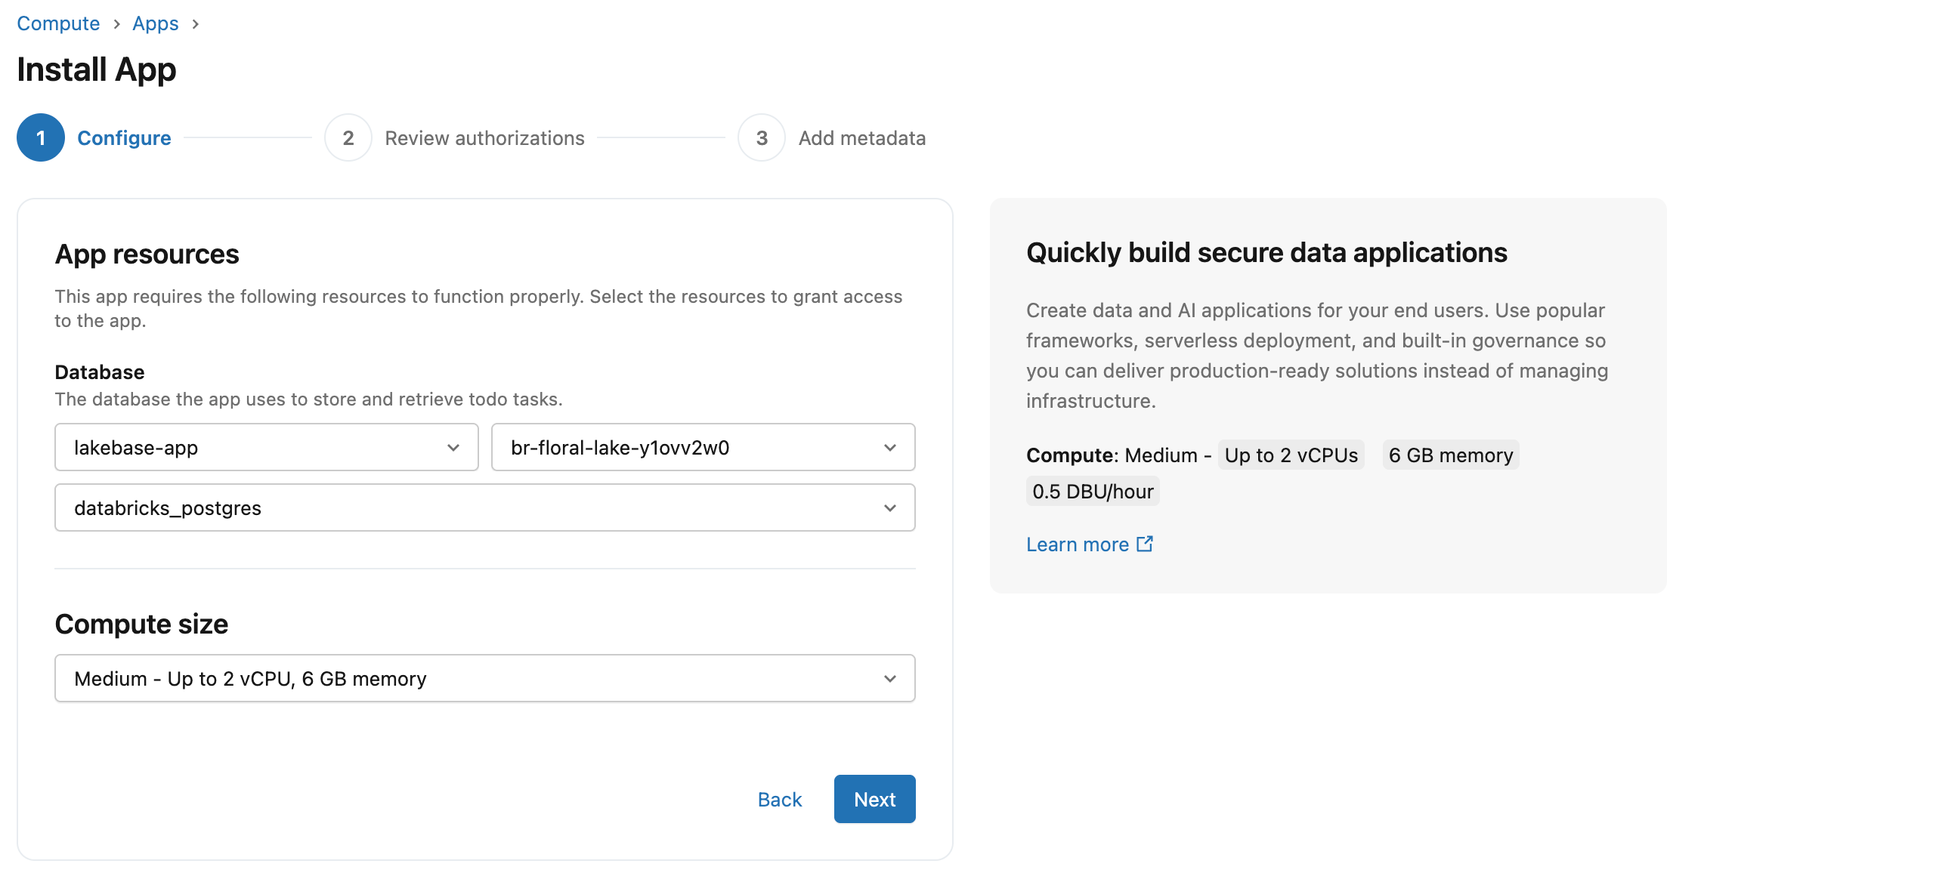Image resolution: width=1939 pixels, height=879 pixels.
Task: Navigate to Compute via breadcrumb
Action: pyautogui.click(x=58, y=23)
